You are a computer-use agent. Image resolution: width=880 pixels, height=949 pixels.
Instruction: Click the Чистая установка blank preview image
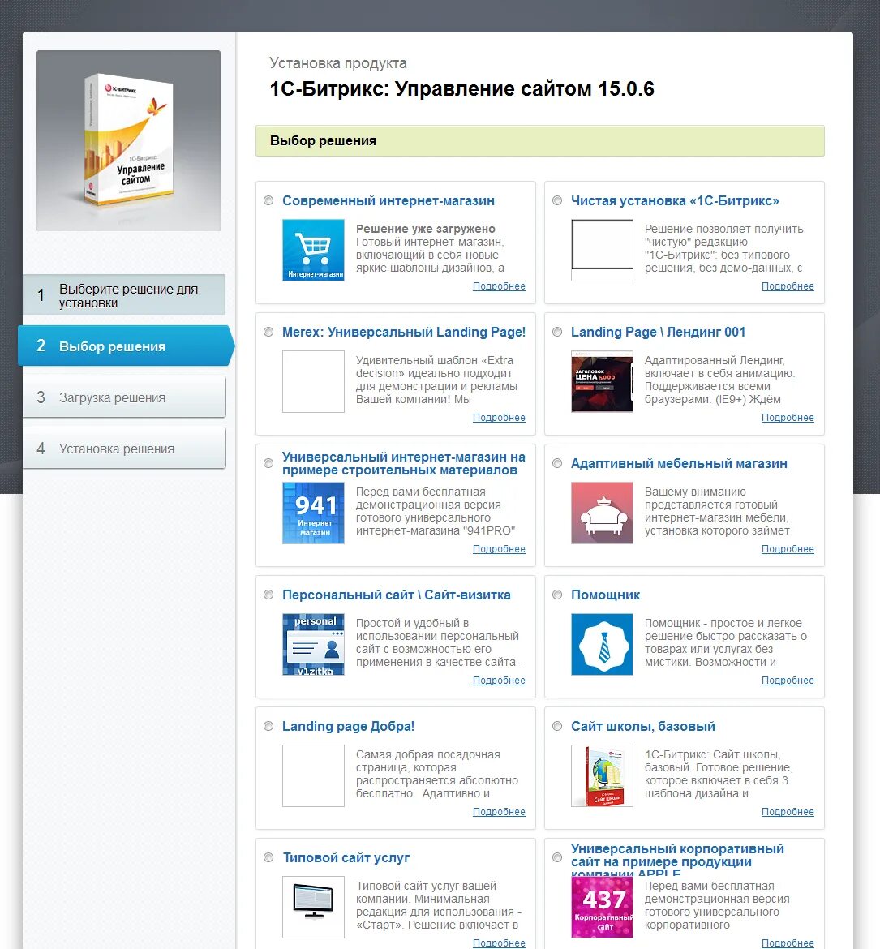[602, 250]
